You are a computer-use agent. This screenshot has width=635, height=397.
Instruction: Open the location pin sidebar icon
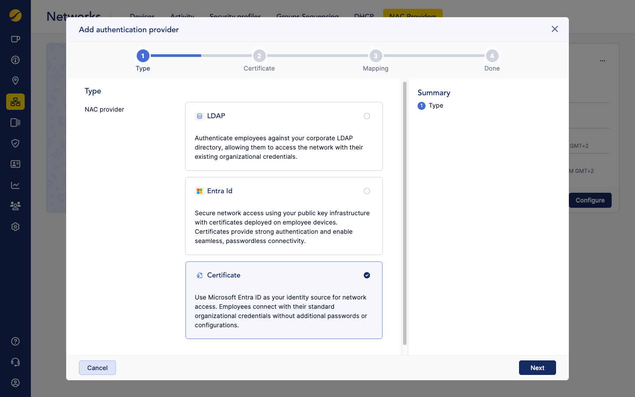click(x=15, y=81)
